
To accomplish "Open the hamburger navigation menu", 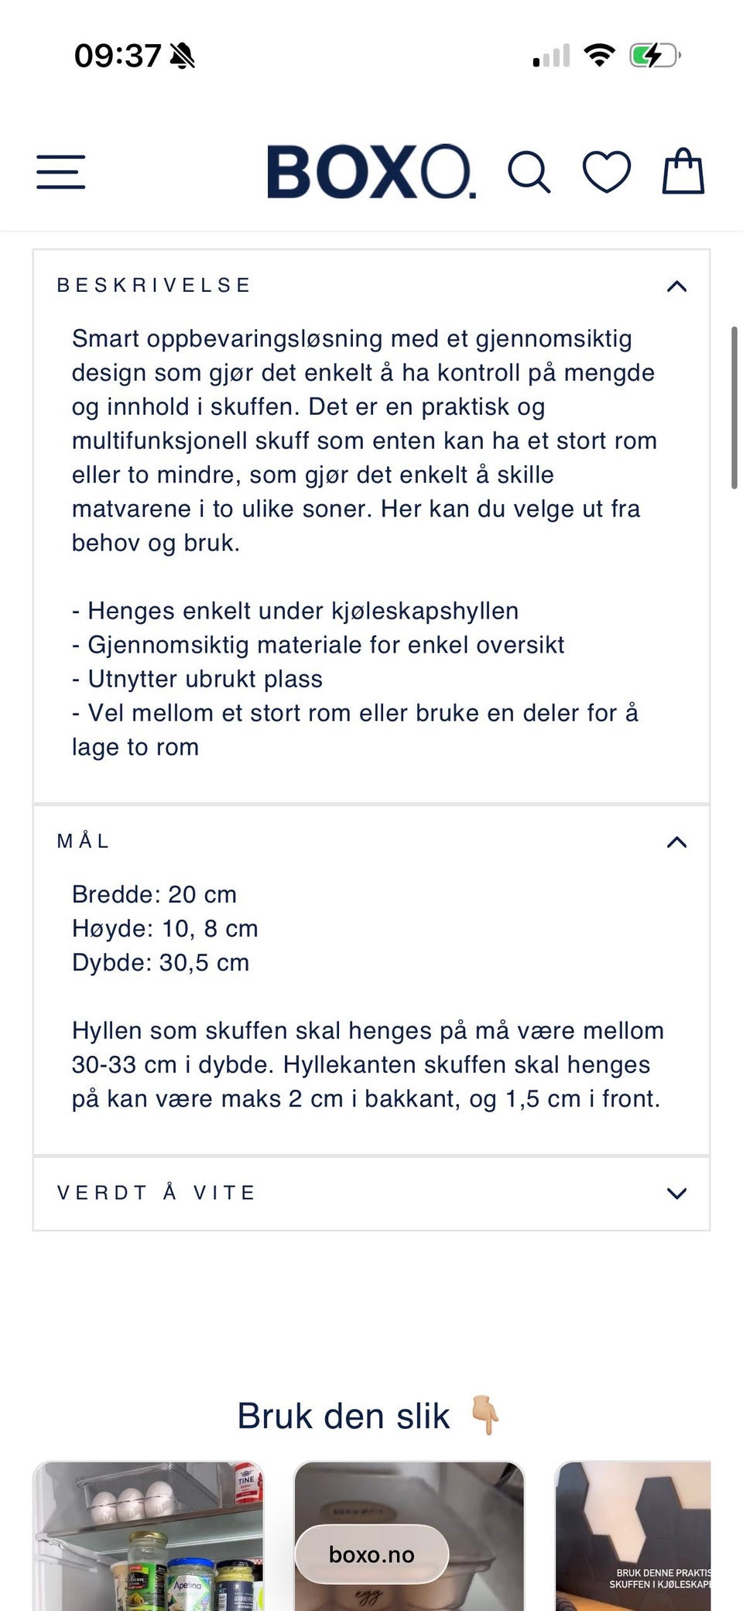I will (60, 172).
